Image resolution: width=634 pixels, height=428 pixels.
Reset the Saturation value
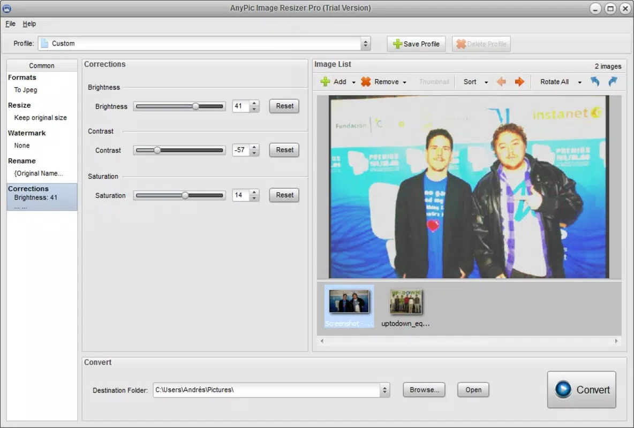pos(284,195)
